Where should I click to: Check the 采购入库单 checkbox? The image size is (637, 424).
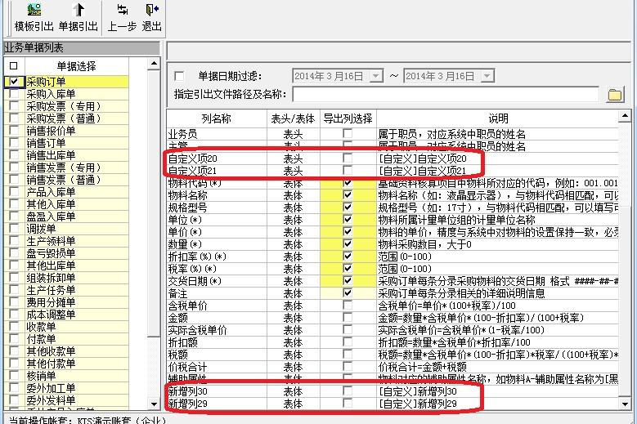pyautogui.click(x=14, y=94)
